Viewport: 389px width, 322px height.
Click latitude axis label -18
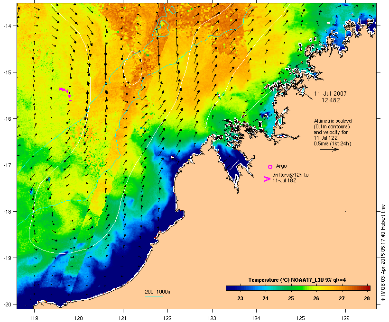coord(7,212)
